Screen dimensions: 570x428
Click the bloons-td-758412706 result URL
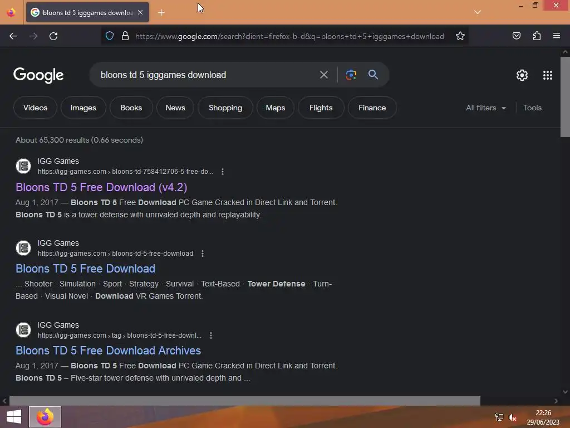coord(125,172)
